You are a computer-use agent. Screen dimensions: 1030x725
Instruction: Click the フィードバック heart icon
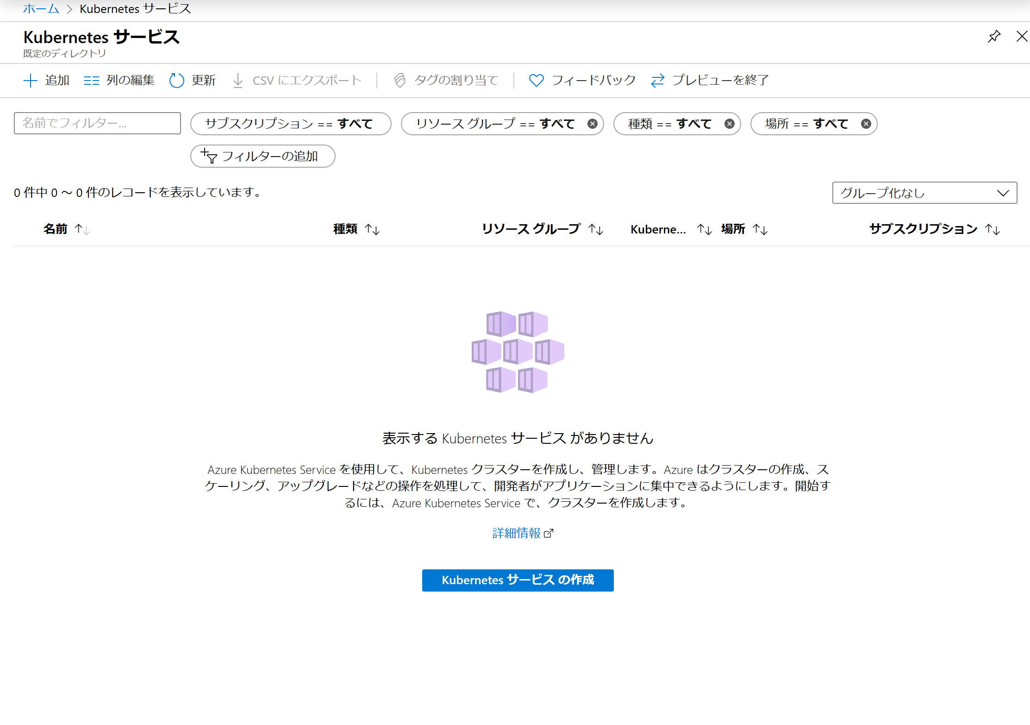point(537,81)
